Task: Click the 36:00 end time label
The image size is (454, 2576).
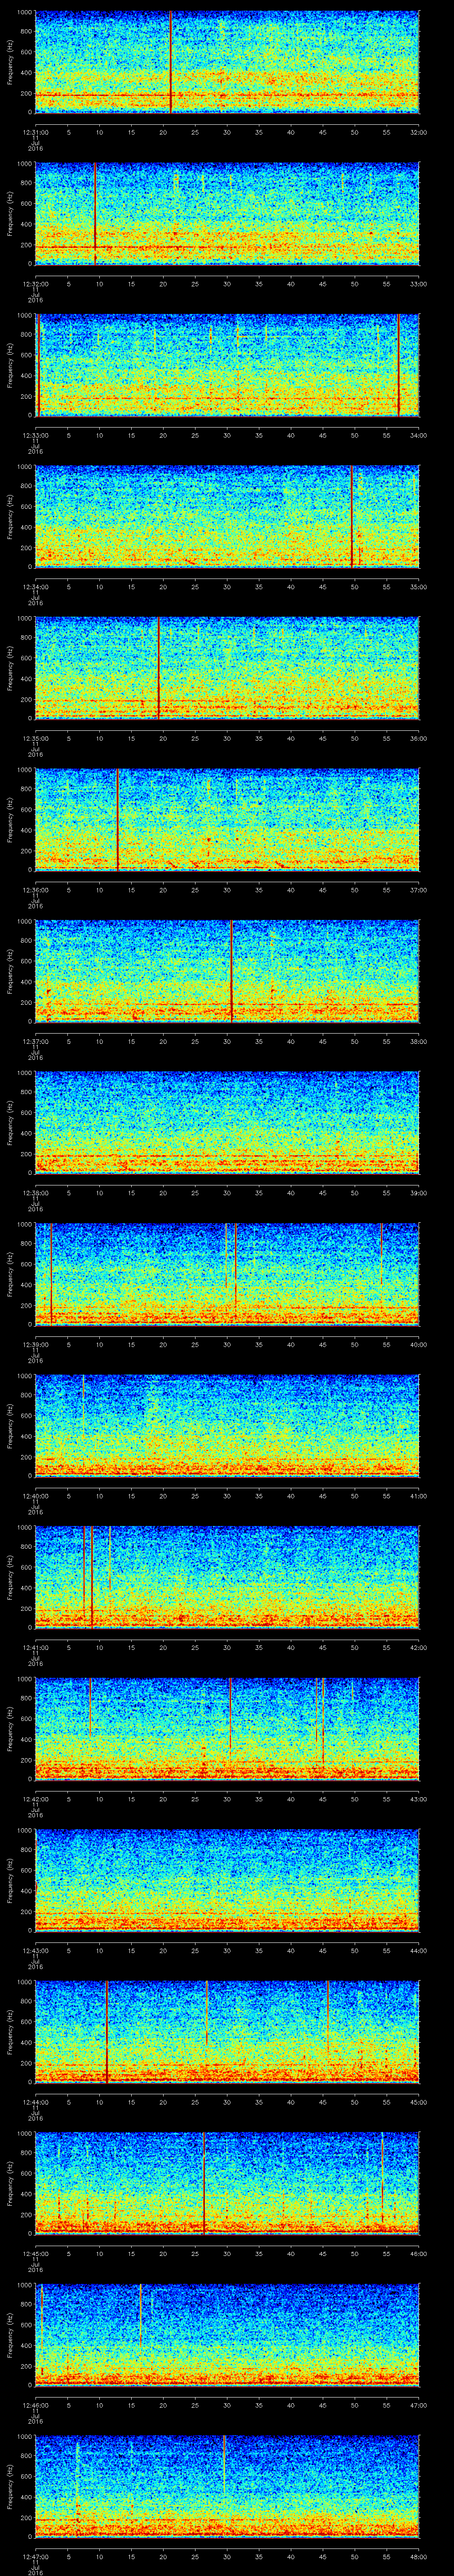Action: (418, 738)
